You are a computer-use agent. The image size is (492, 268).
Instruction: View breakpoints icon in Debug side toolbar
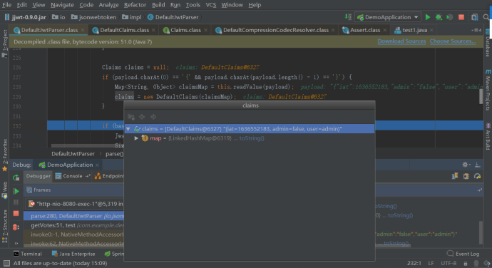[x=16, y=227]
